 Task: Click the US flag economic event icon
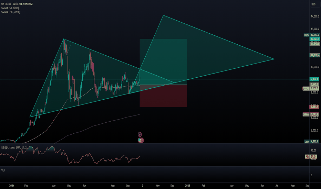141,140
